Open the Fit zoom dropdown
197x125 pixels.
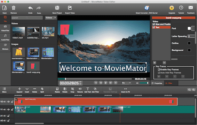pyautogui.click(x=126, y=83)
